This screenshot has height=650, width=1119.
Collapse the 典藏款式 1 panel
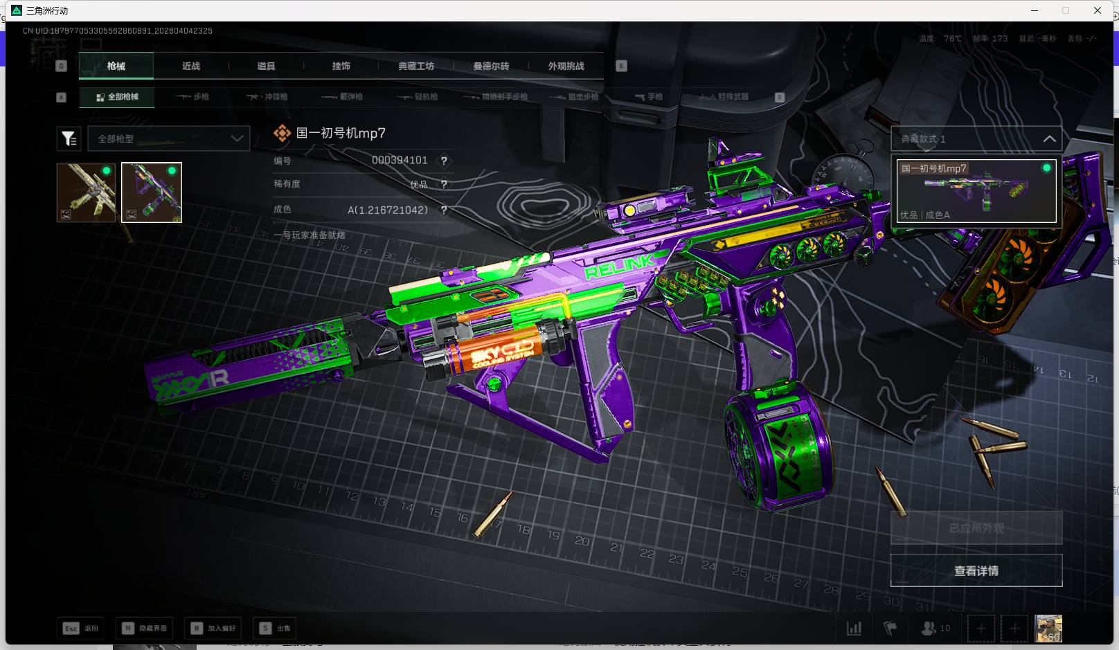point(976,138)
